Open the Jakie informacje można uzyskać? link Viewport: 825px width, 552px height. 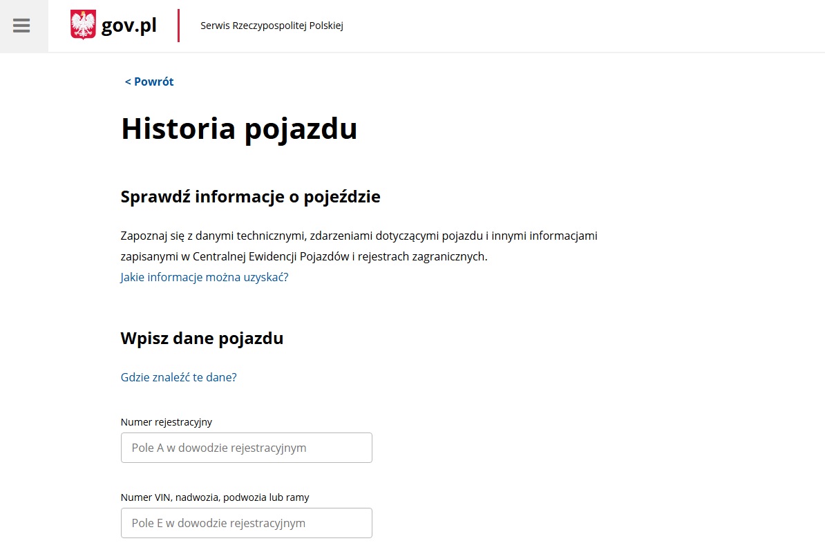tap(204, 277)
